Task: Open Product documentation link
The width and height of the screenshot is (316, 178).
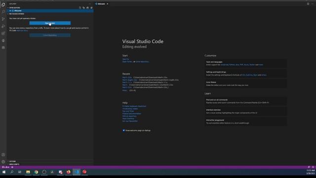Action: pyautogui.click(x=132, y=114)
